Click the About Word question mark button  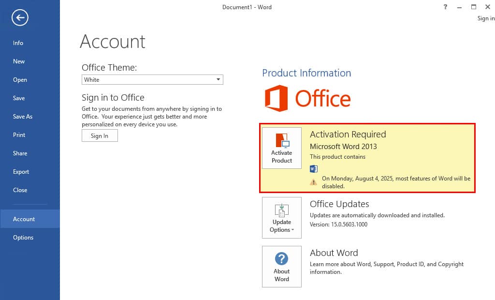pos(282,267)
